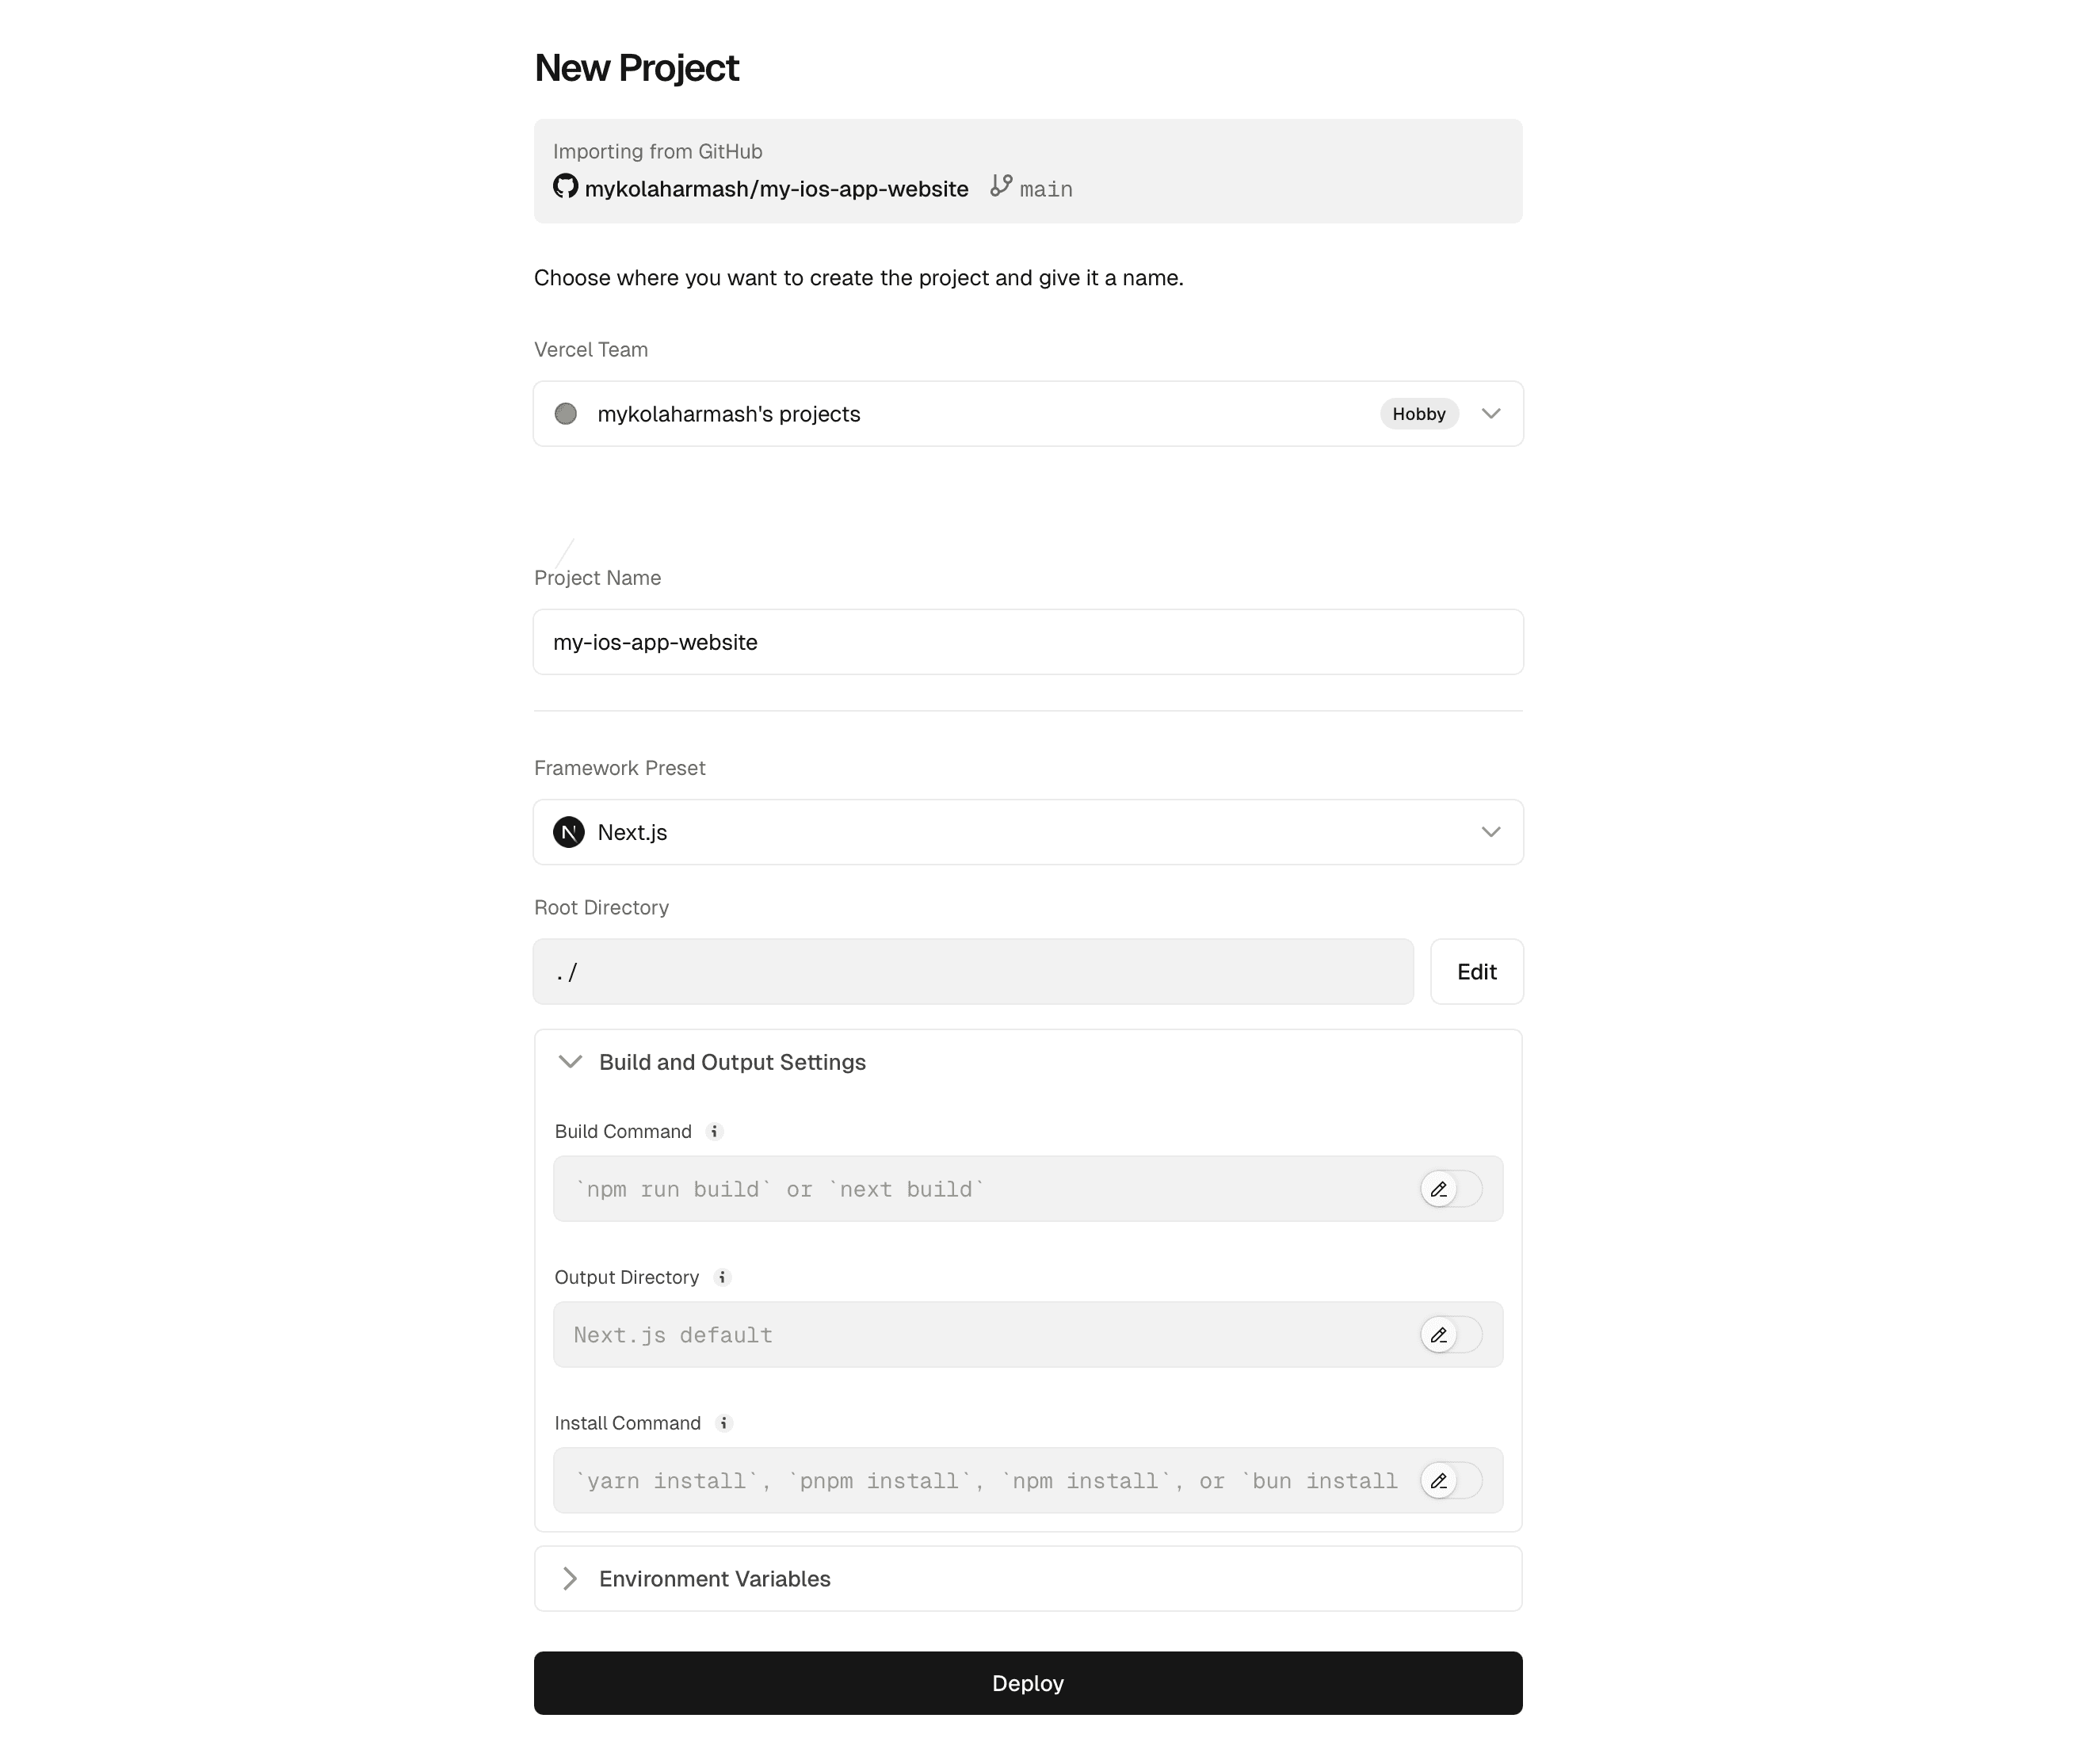Click the team avatar circle
This screenshot has height=1764, width=2084.
coord(566,413)
